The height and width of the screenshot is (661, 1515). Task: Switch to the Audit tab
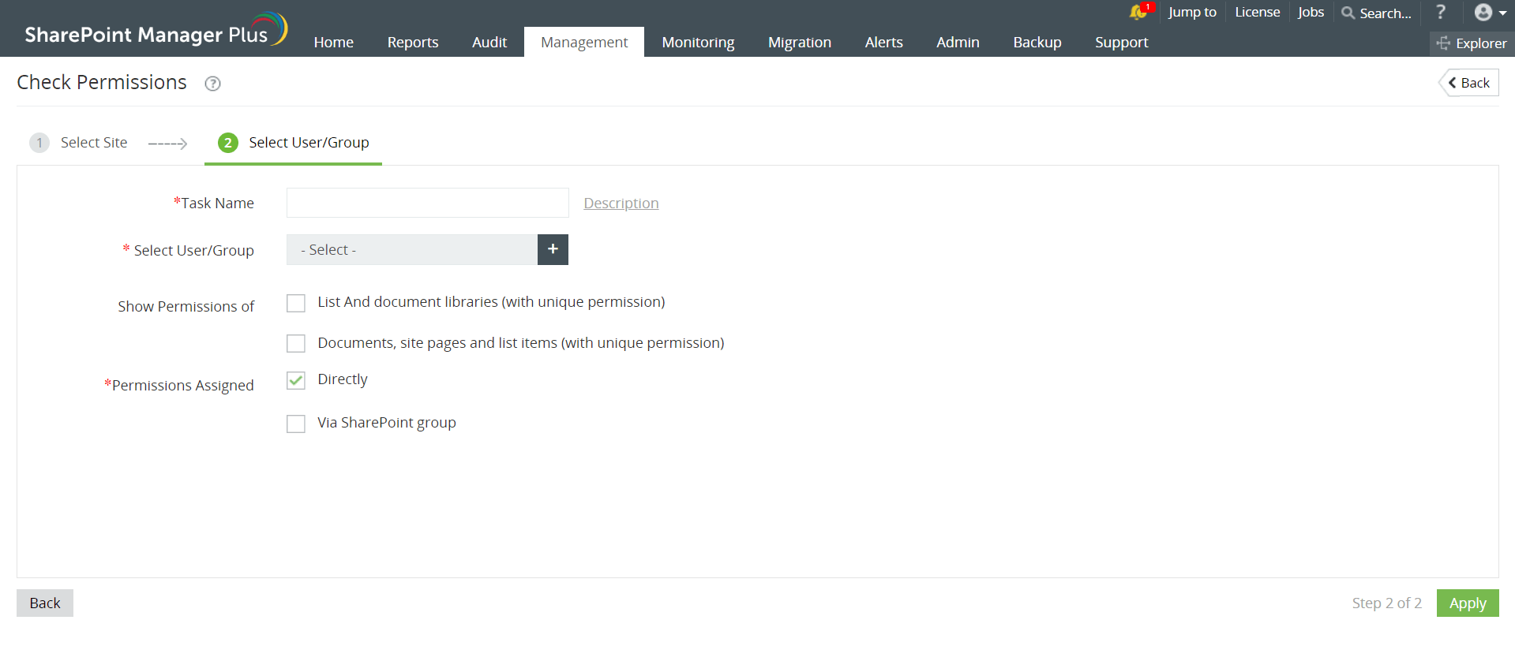coord(489,42)
